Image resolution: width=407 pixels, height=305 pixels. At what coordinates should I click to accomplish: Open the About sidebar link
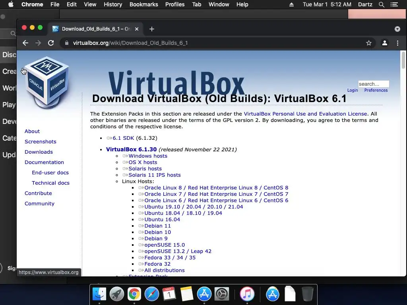click(32, 131)
